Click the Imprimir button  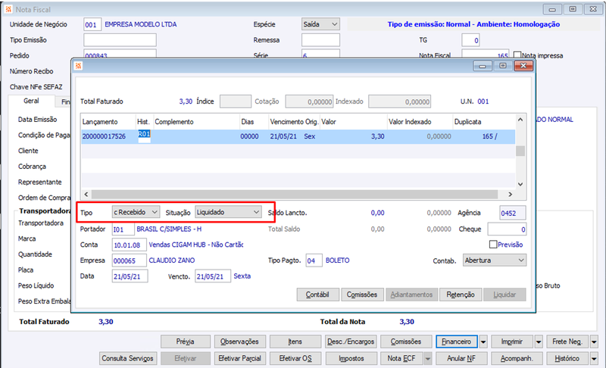tap(512, 341)
